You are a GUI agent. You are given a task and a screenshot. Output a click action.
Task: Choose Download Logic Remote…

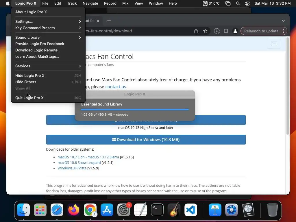[x=48, y=50]
